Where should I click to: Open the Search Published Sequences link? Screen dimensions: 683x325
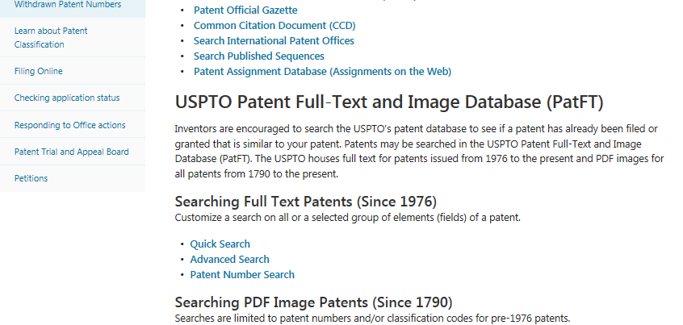coord(258,56)
